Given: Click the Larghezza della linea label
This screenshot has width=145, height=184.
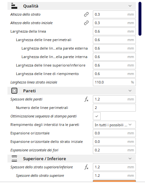Looking at the screenshot, I should (x=28, y=31).
